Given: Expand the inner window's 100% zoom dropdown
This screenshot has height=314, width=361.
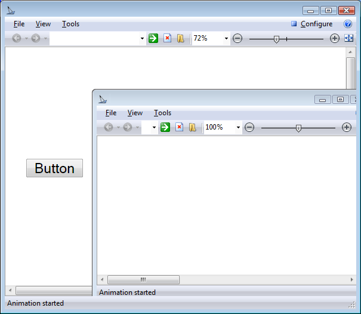Looking at the screenshot, I should tap(238, 127).
